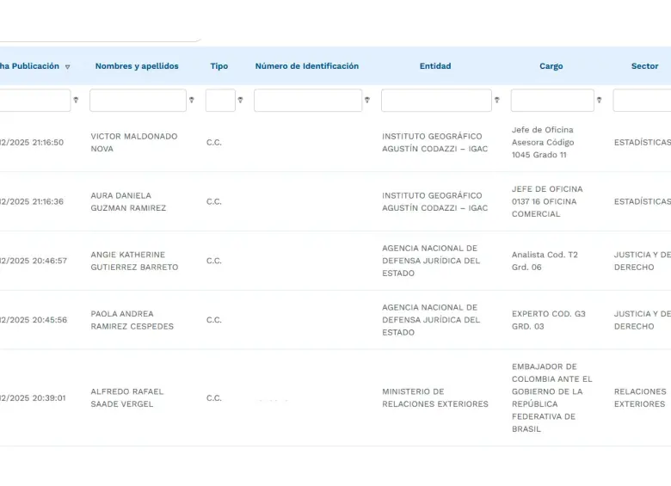Open the filter menu icon for the Tipo column
Image resolution: width=671 pixels, height=486 pixels.
tap(240, 101)
